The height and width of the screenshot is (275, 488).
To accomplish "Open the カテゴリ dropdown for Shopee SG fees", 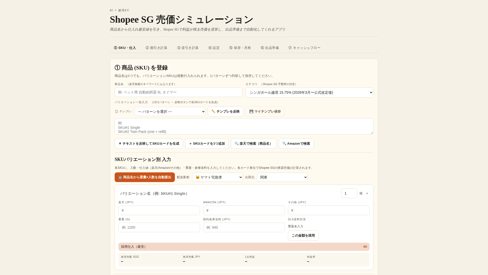I will [x=309, y=92].
